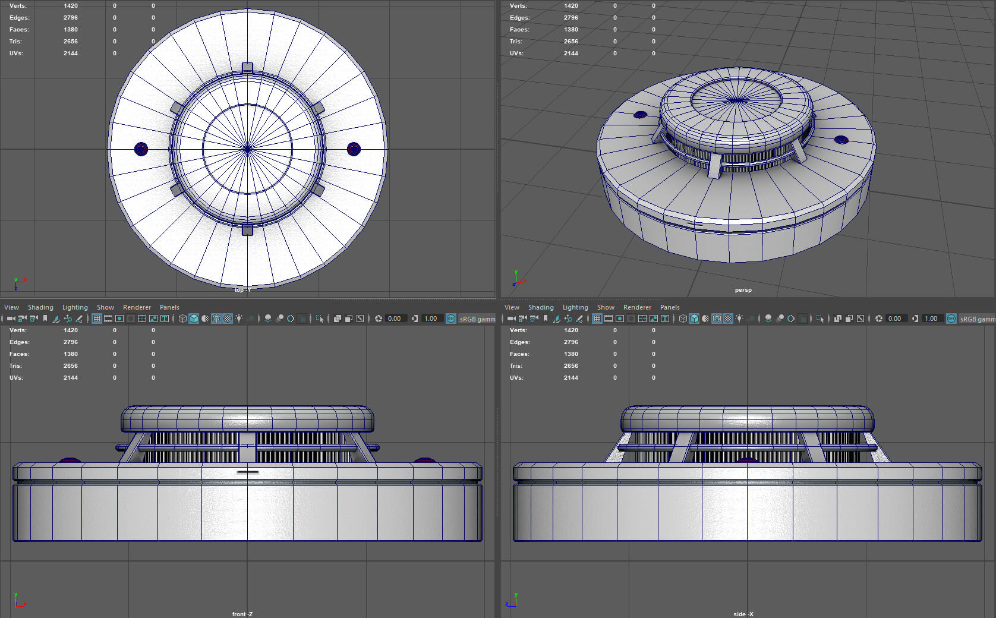996x618 pixels.
Task: Click Select Camera icon in front viewport toolbar
Action: [11, 319]
